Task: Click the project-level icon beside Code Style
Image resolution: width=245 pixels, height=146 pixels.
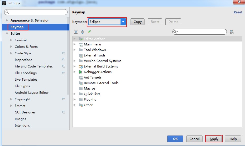Action: click(64, 53)
